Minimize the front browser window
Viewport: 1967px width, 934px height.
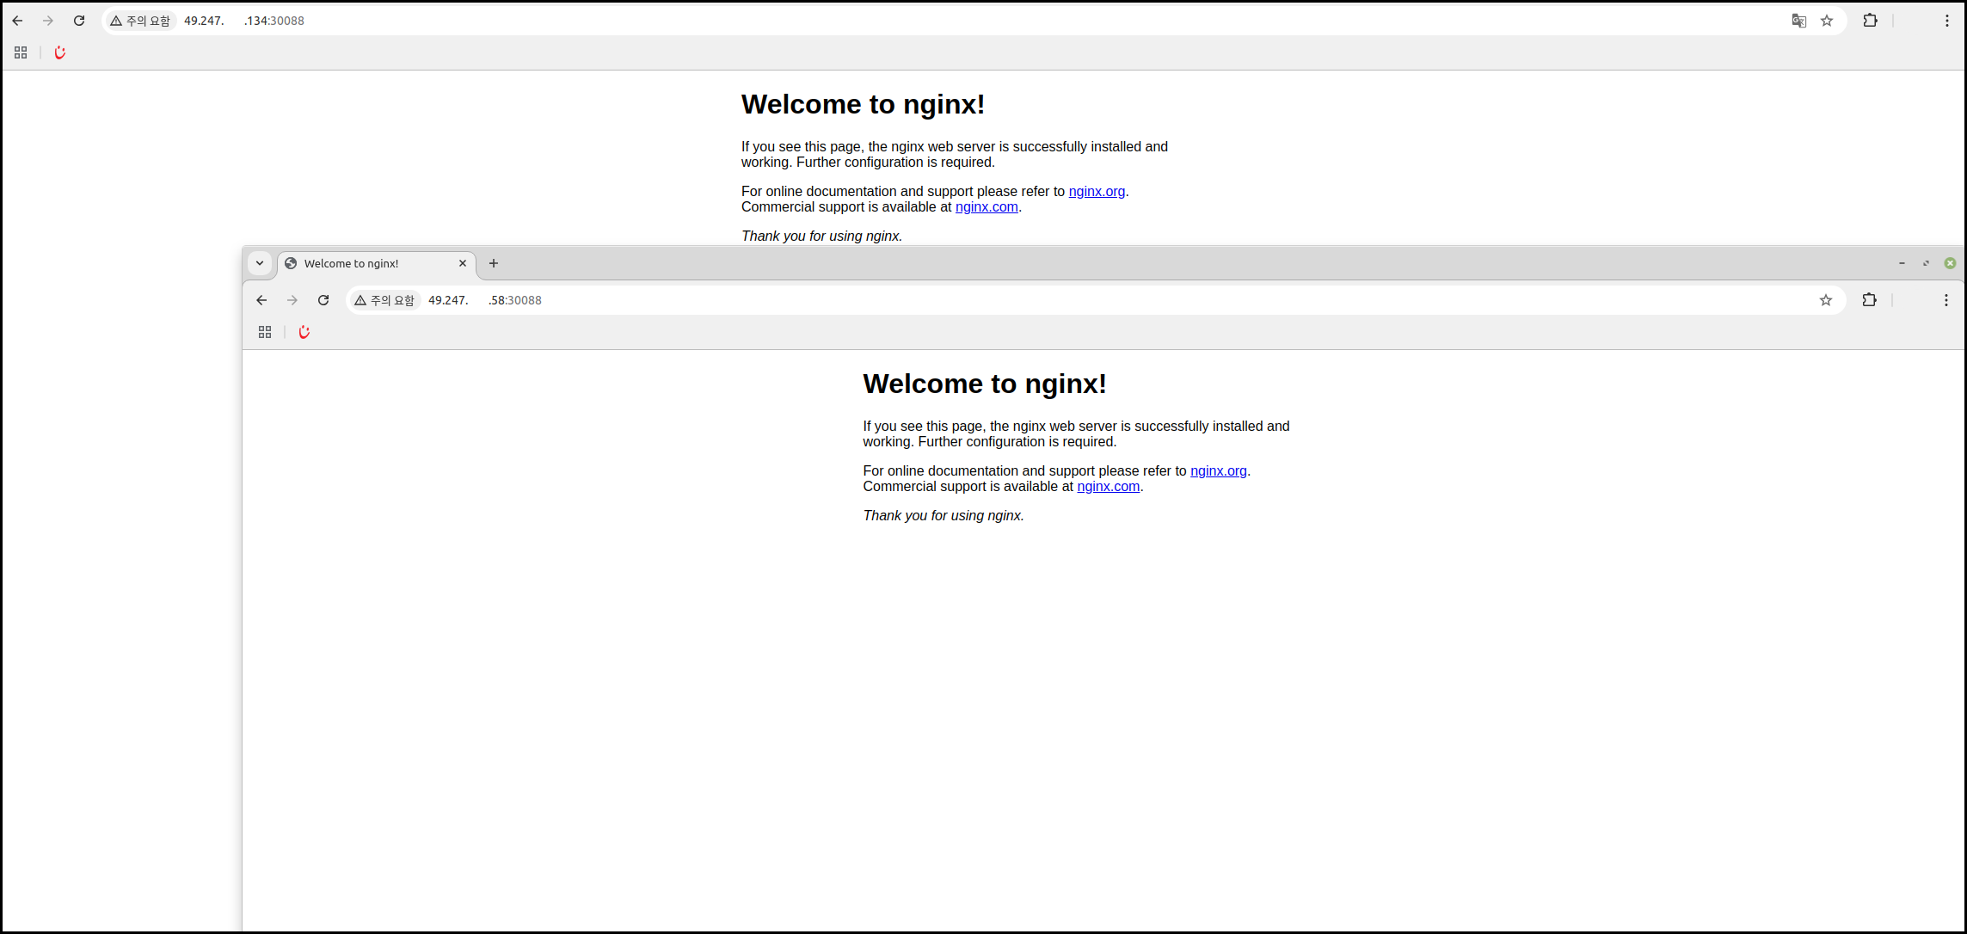tap(1902, 263)
